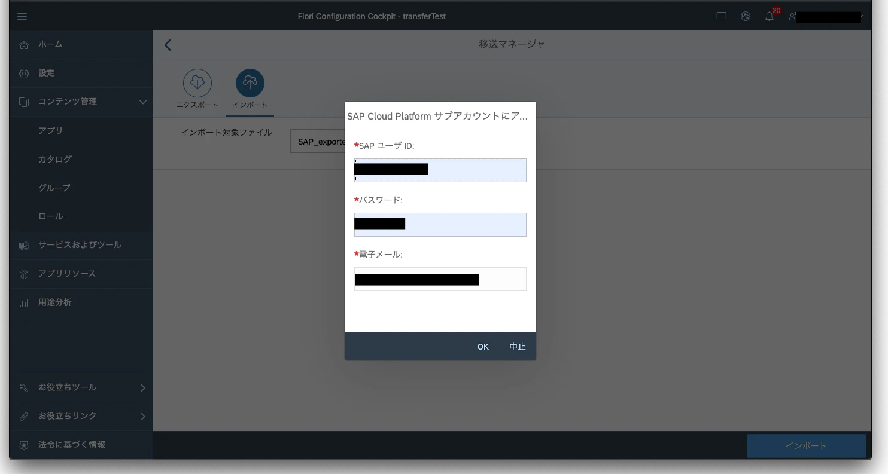Click the お役立ちツール wrench icon
The height and width of the screenshot is (474, 888).
24,388
